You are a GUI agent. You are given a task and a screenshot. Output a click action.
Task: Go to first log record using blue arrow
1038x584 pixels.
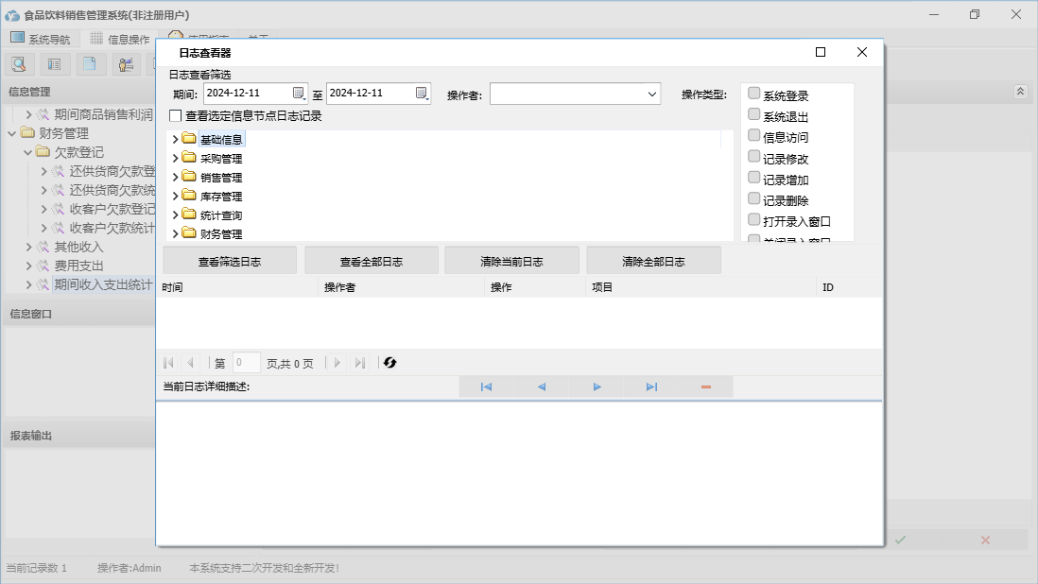tap(486, 386)
